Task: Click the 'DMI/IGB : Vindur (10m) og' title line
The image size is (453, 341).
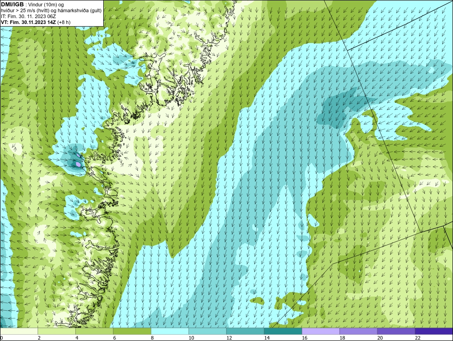Action: [33, 5]
